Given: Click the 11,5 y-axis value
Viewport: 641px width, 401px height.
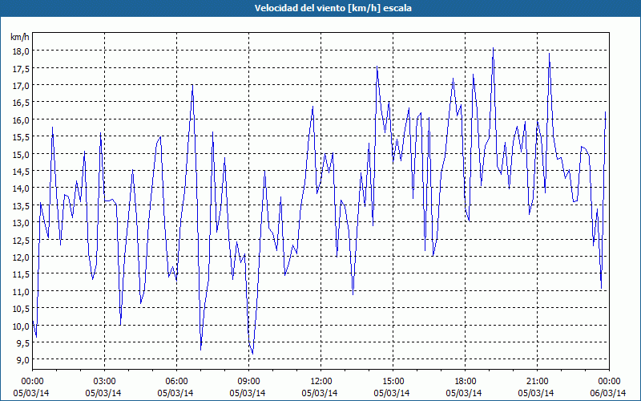Looking at the screenshot, I should pos(22,274).
